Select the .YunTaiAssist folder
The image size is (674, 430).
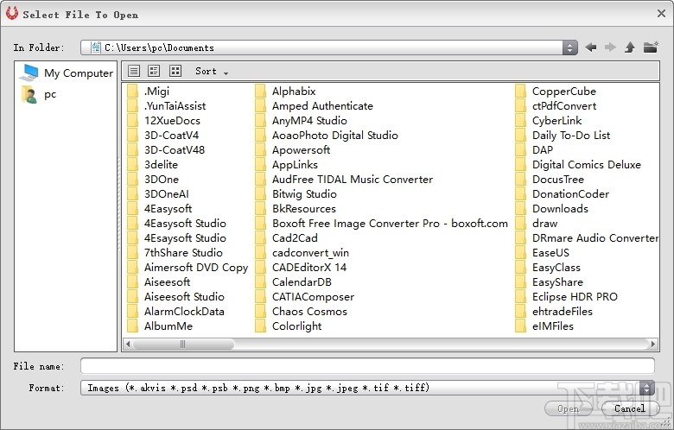point(167,105)
